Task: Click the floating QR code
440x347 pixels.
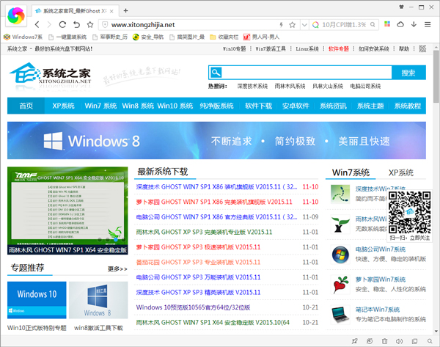Action: [x=410, y=213]
